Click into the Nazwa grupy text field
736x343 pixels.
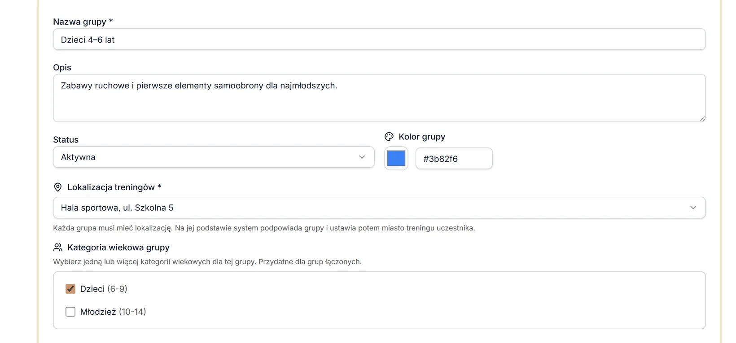pos(379,39)
